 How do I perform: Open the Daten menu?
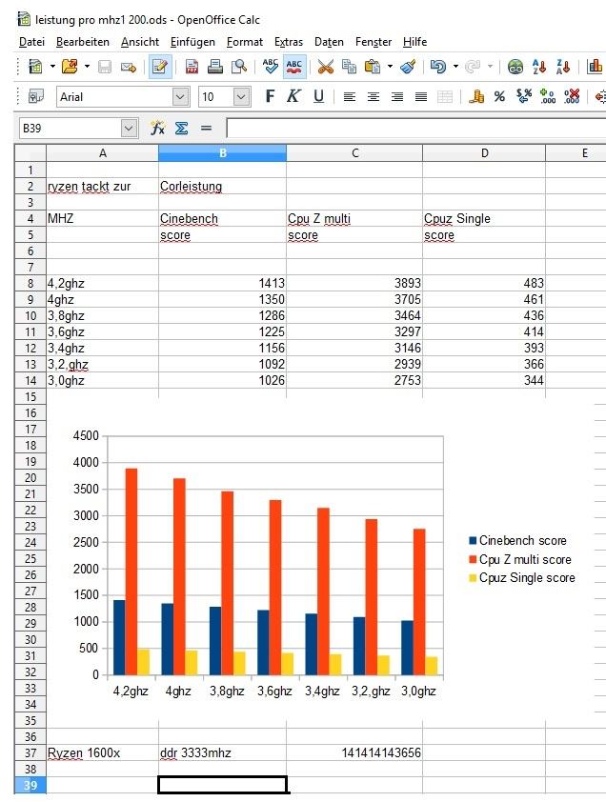click(x=329, y=42)
